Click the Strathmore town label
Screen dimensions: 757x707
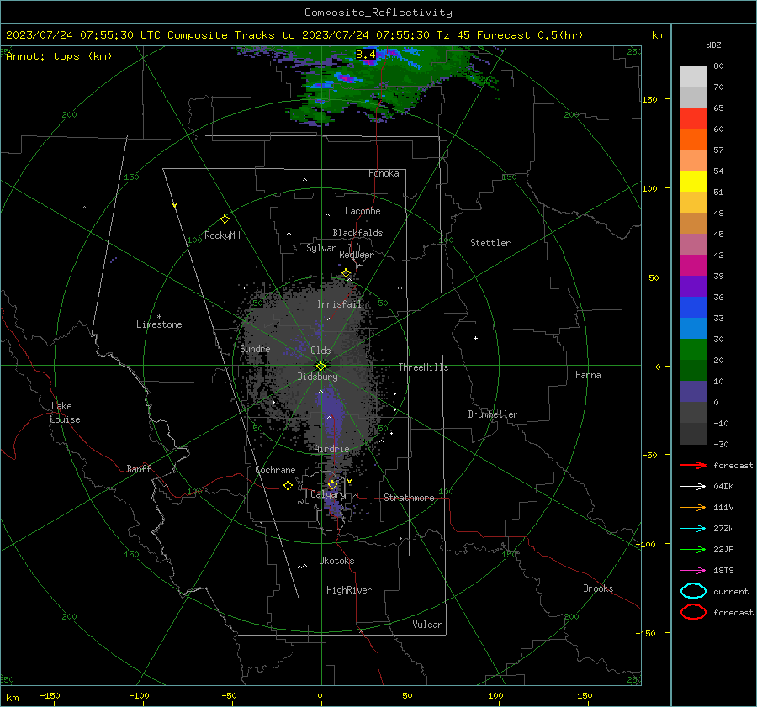click(x=409, y=498)
